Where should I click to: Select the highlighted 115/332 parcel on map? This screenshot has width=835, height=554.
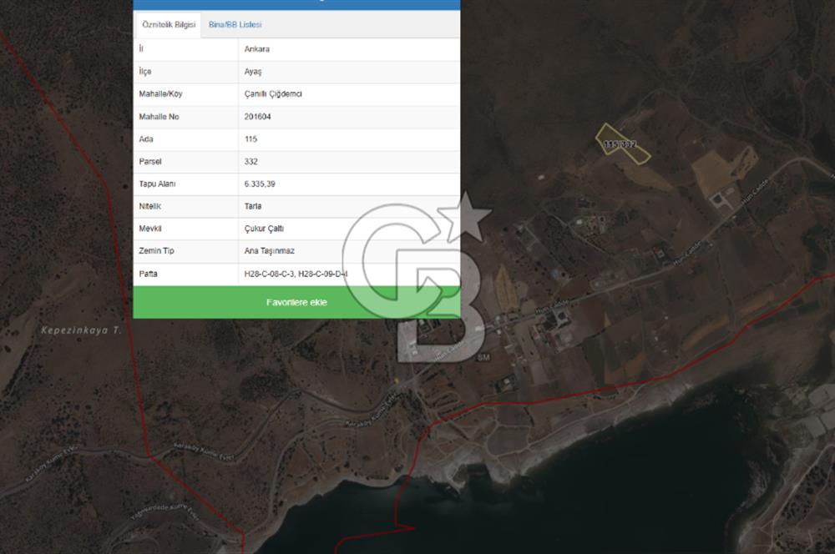(620, 142)
